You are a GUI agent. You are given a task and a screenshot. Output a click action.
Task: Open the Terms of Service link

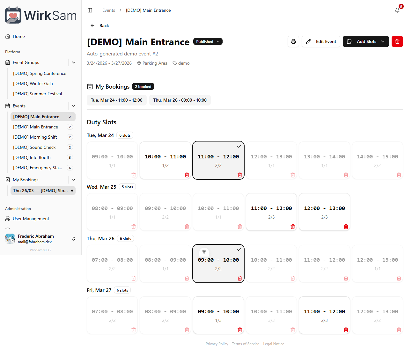[246, 344]
